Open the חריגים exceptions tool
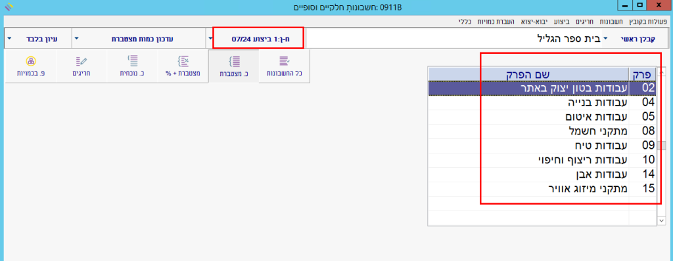The width and height of the screenshot is (673, 261). coord(81,66)
